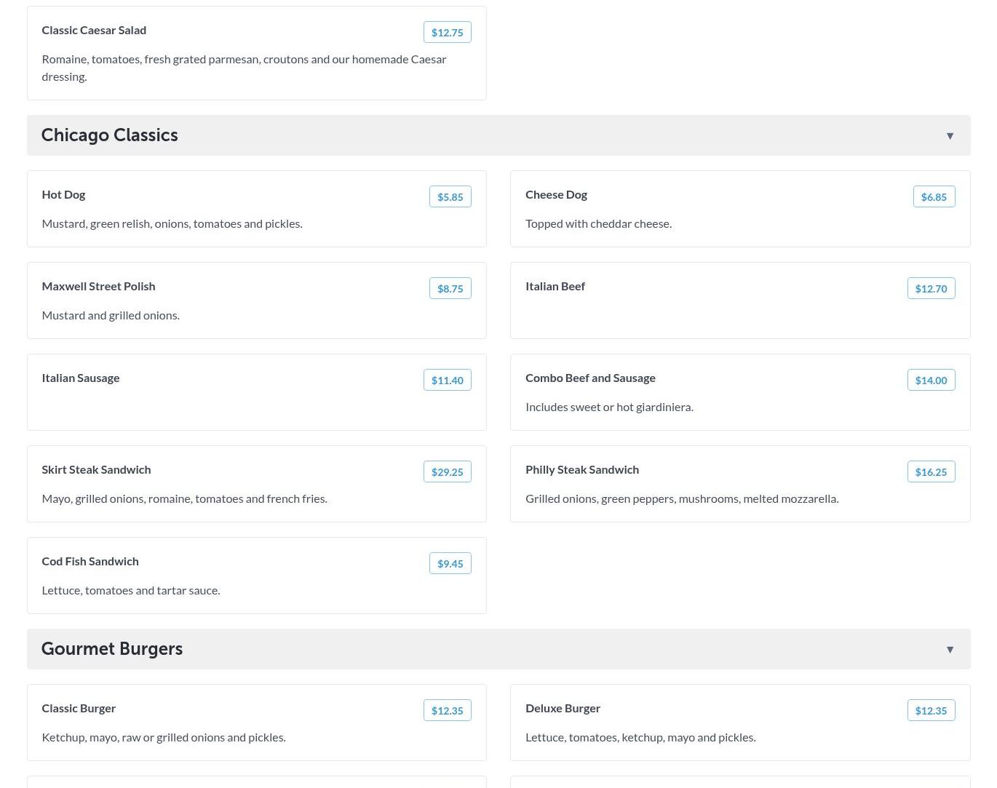Collapse the Chicago Classics section arrow
The height and width of the screenshot is (788, 997).
click(x=950, y=136)
